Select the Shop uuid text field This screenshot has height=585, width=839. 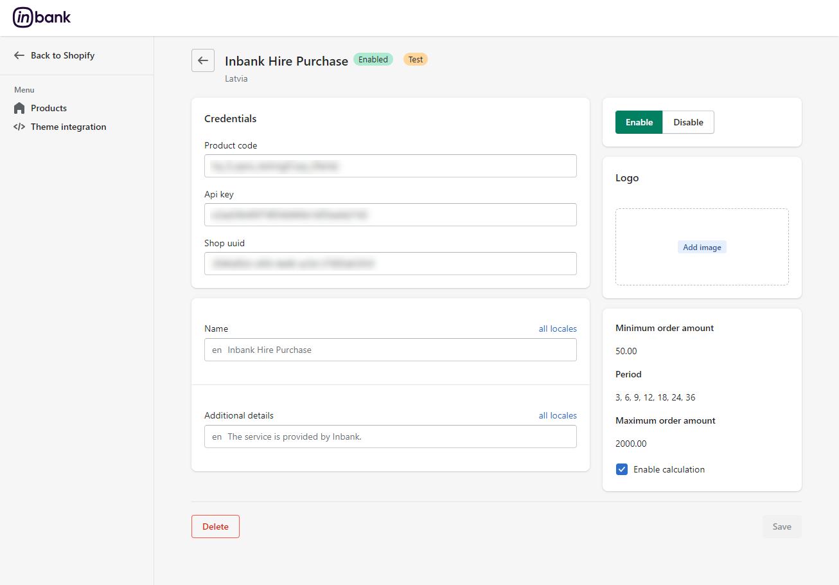[390, 264]
